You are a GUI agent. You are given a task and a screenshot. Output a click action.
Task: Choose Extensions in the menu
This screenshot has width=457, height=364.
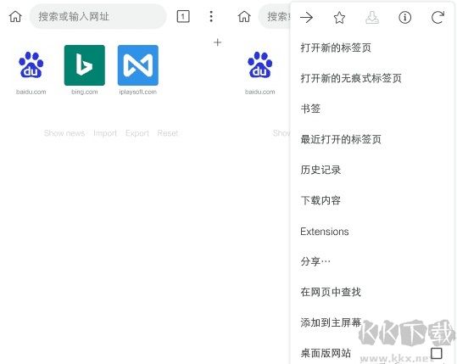[x=325, y=232]
